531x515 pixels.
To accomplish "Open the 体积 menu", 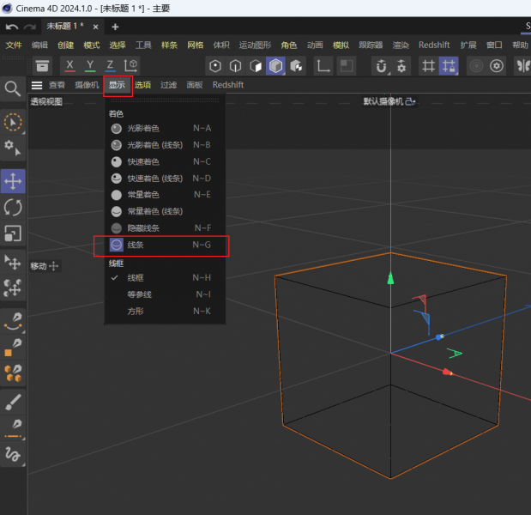I will coord(221,45).
